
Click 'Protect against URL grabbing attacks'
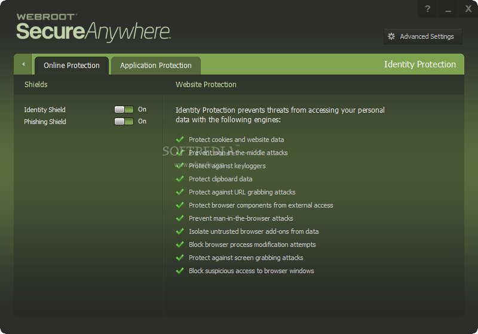(242, 192)
